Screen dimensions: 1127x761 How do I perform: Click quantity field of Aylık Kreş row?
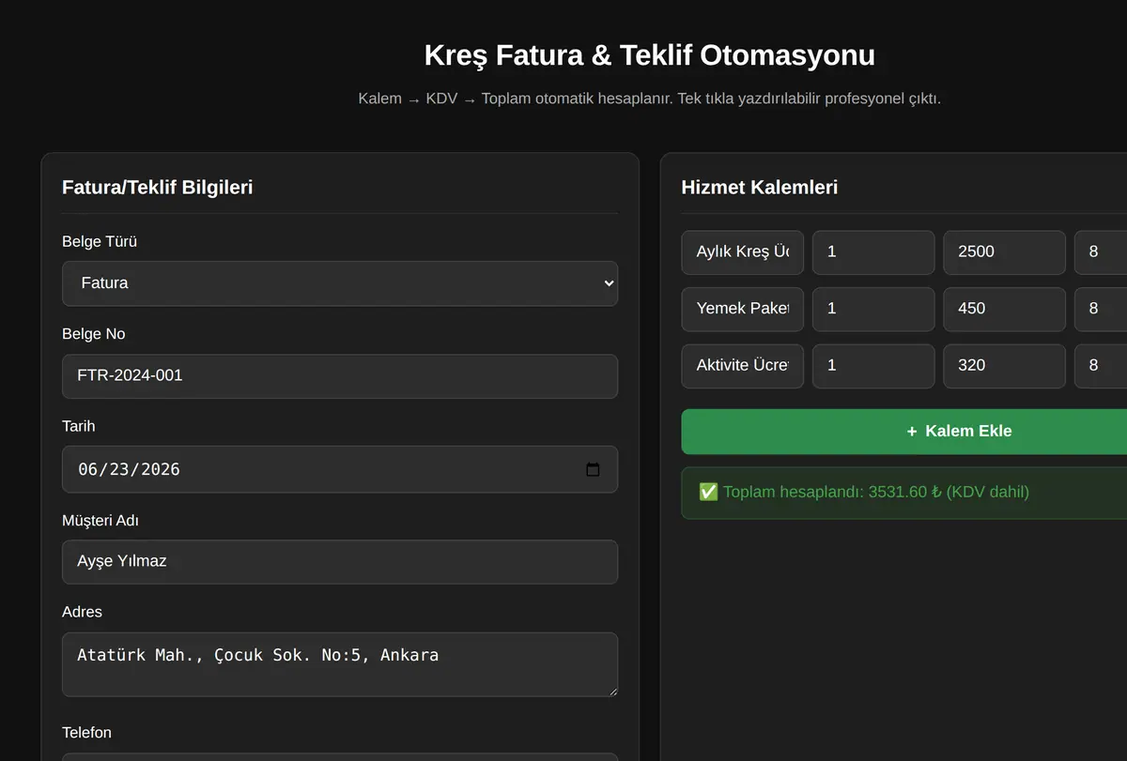click(x=873, y=252)
